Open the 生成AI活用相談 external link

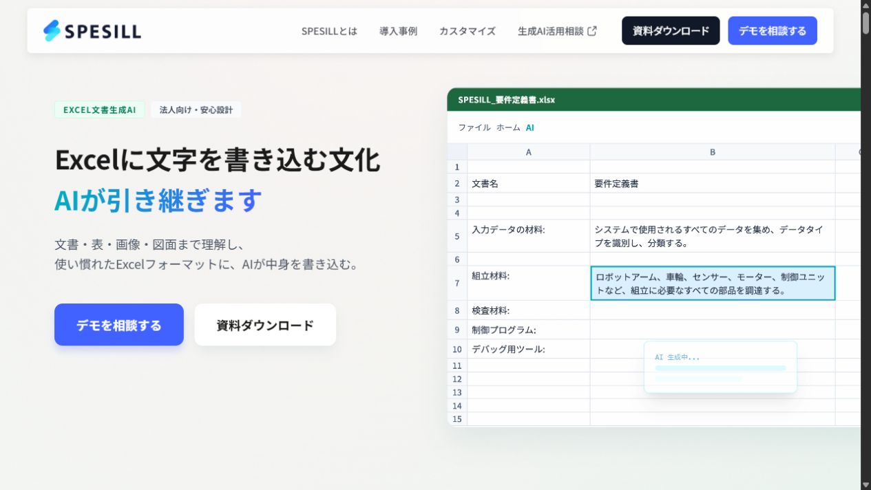(x=557, y=31)
